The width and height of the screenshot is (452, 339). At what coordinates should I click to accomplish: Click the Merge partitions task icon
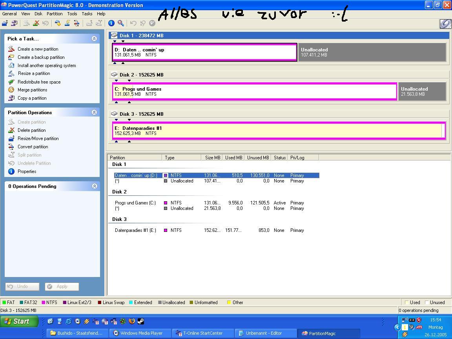(x=11, y=90)
